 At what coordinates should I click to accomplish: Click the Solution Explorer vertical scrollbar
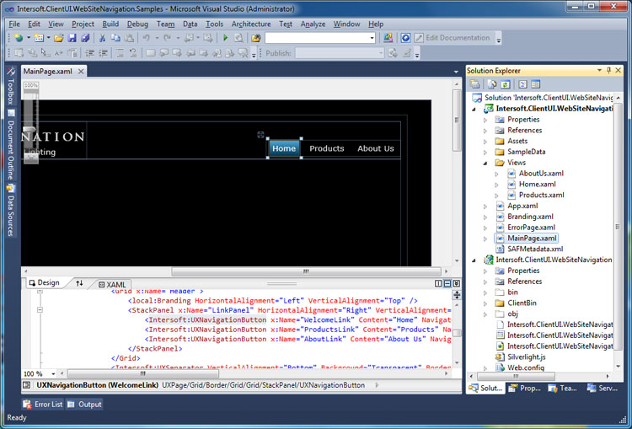618,228
